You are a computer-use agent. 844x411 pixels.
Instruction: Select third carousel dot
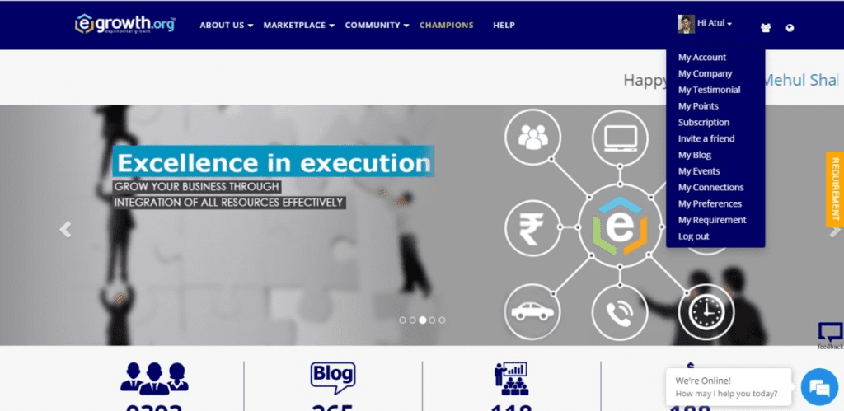coord(423,320)
